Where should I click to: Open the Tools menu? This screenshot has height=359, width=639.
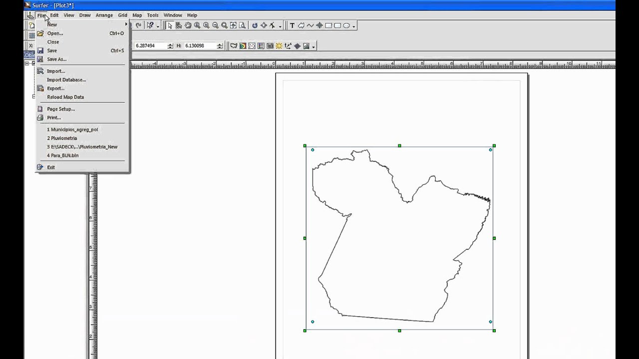pos(153,15)
